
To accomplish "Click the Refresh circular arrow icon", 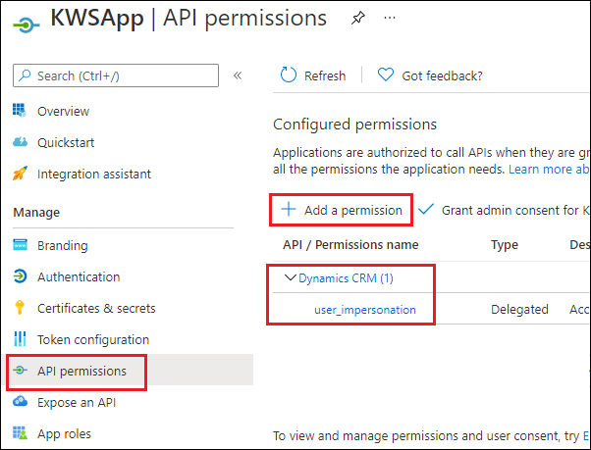I will 289,75.
